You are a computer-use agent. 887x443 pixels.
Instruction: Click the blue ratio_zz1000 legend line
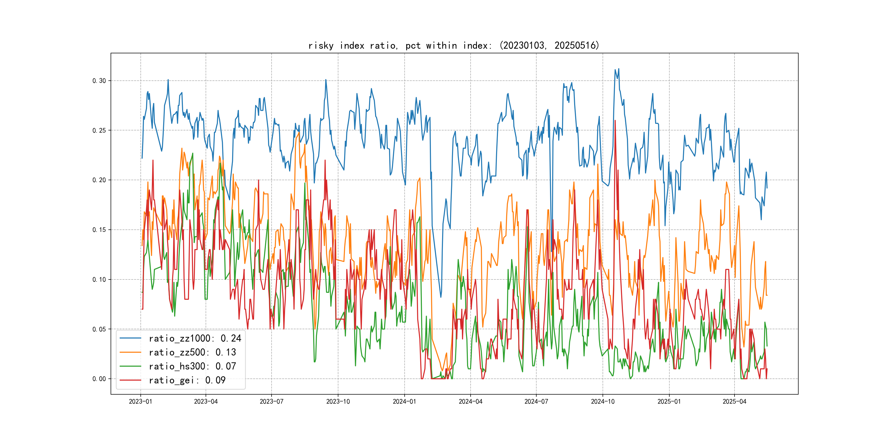point(130,338)
